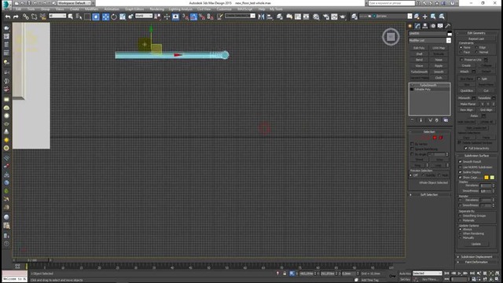Toggle Show Cage checkbox
Screen dimensions: 503x283
(461, 178)
